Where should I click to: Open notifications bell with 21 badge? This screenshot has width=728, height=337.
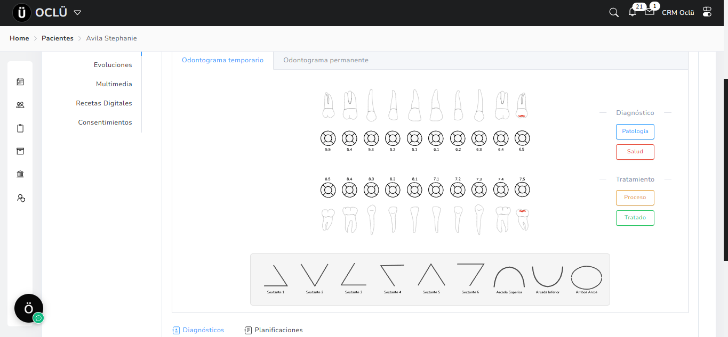point(633,12)
